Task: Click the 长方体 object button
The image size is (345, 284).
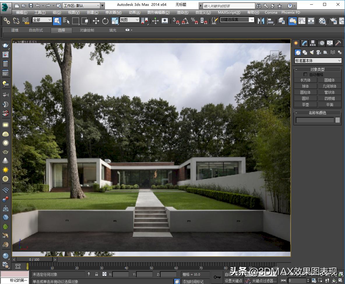Action: coord(305,80)
